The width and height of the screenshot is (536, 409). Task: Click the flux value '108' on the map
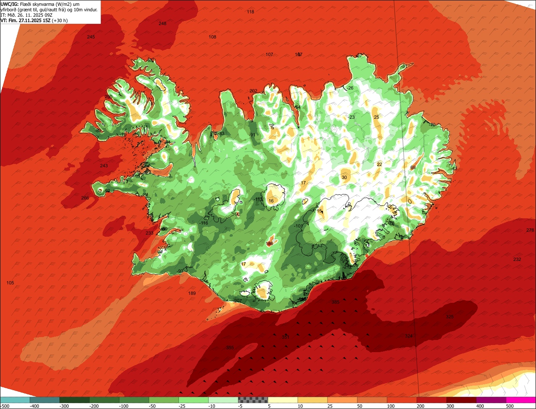(213, 37)
